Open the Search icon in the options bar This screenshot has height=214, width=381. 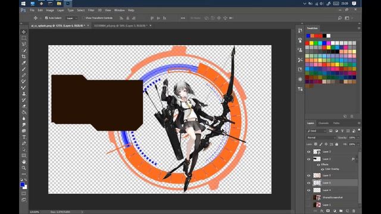coord(340,18)
